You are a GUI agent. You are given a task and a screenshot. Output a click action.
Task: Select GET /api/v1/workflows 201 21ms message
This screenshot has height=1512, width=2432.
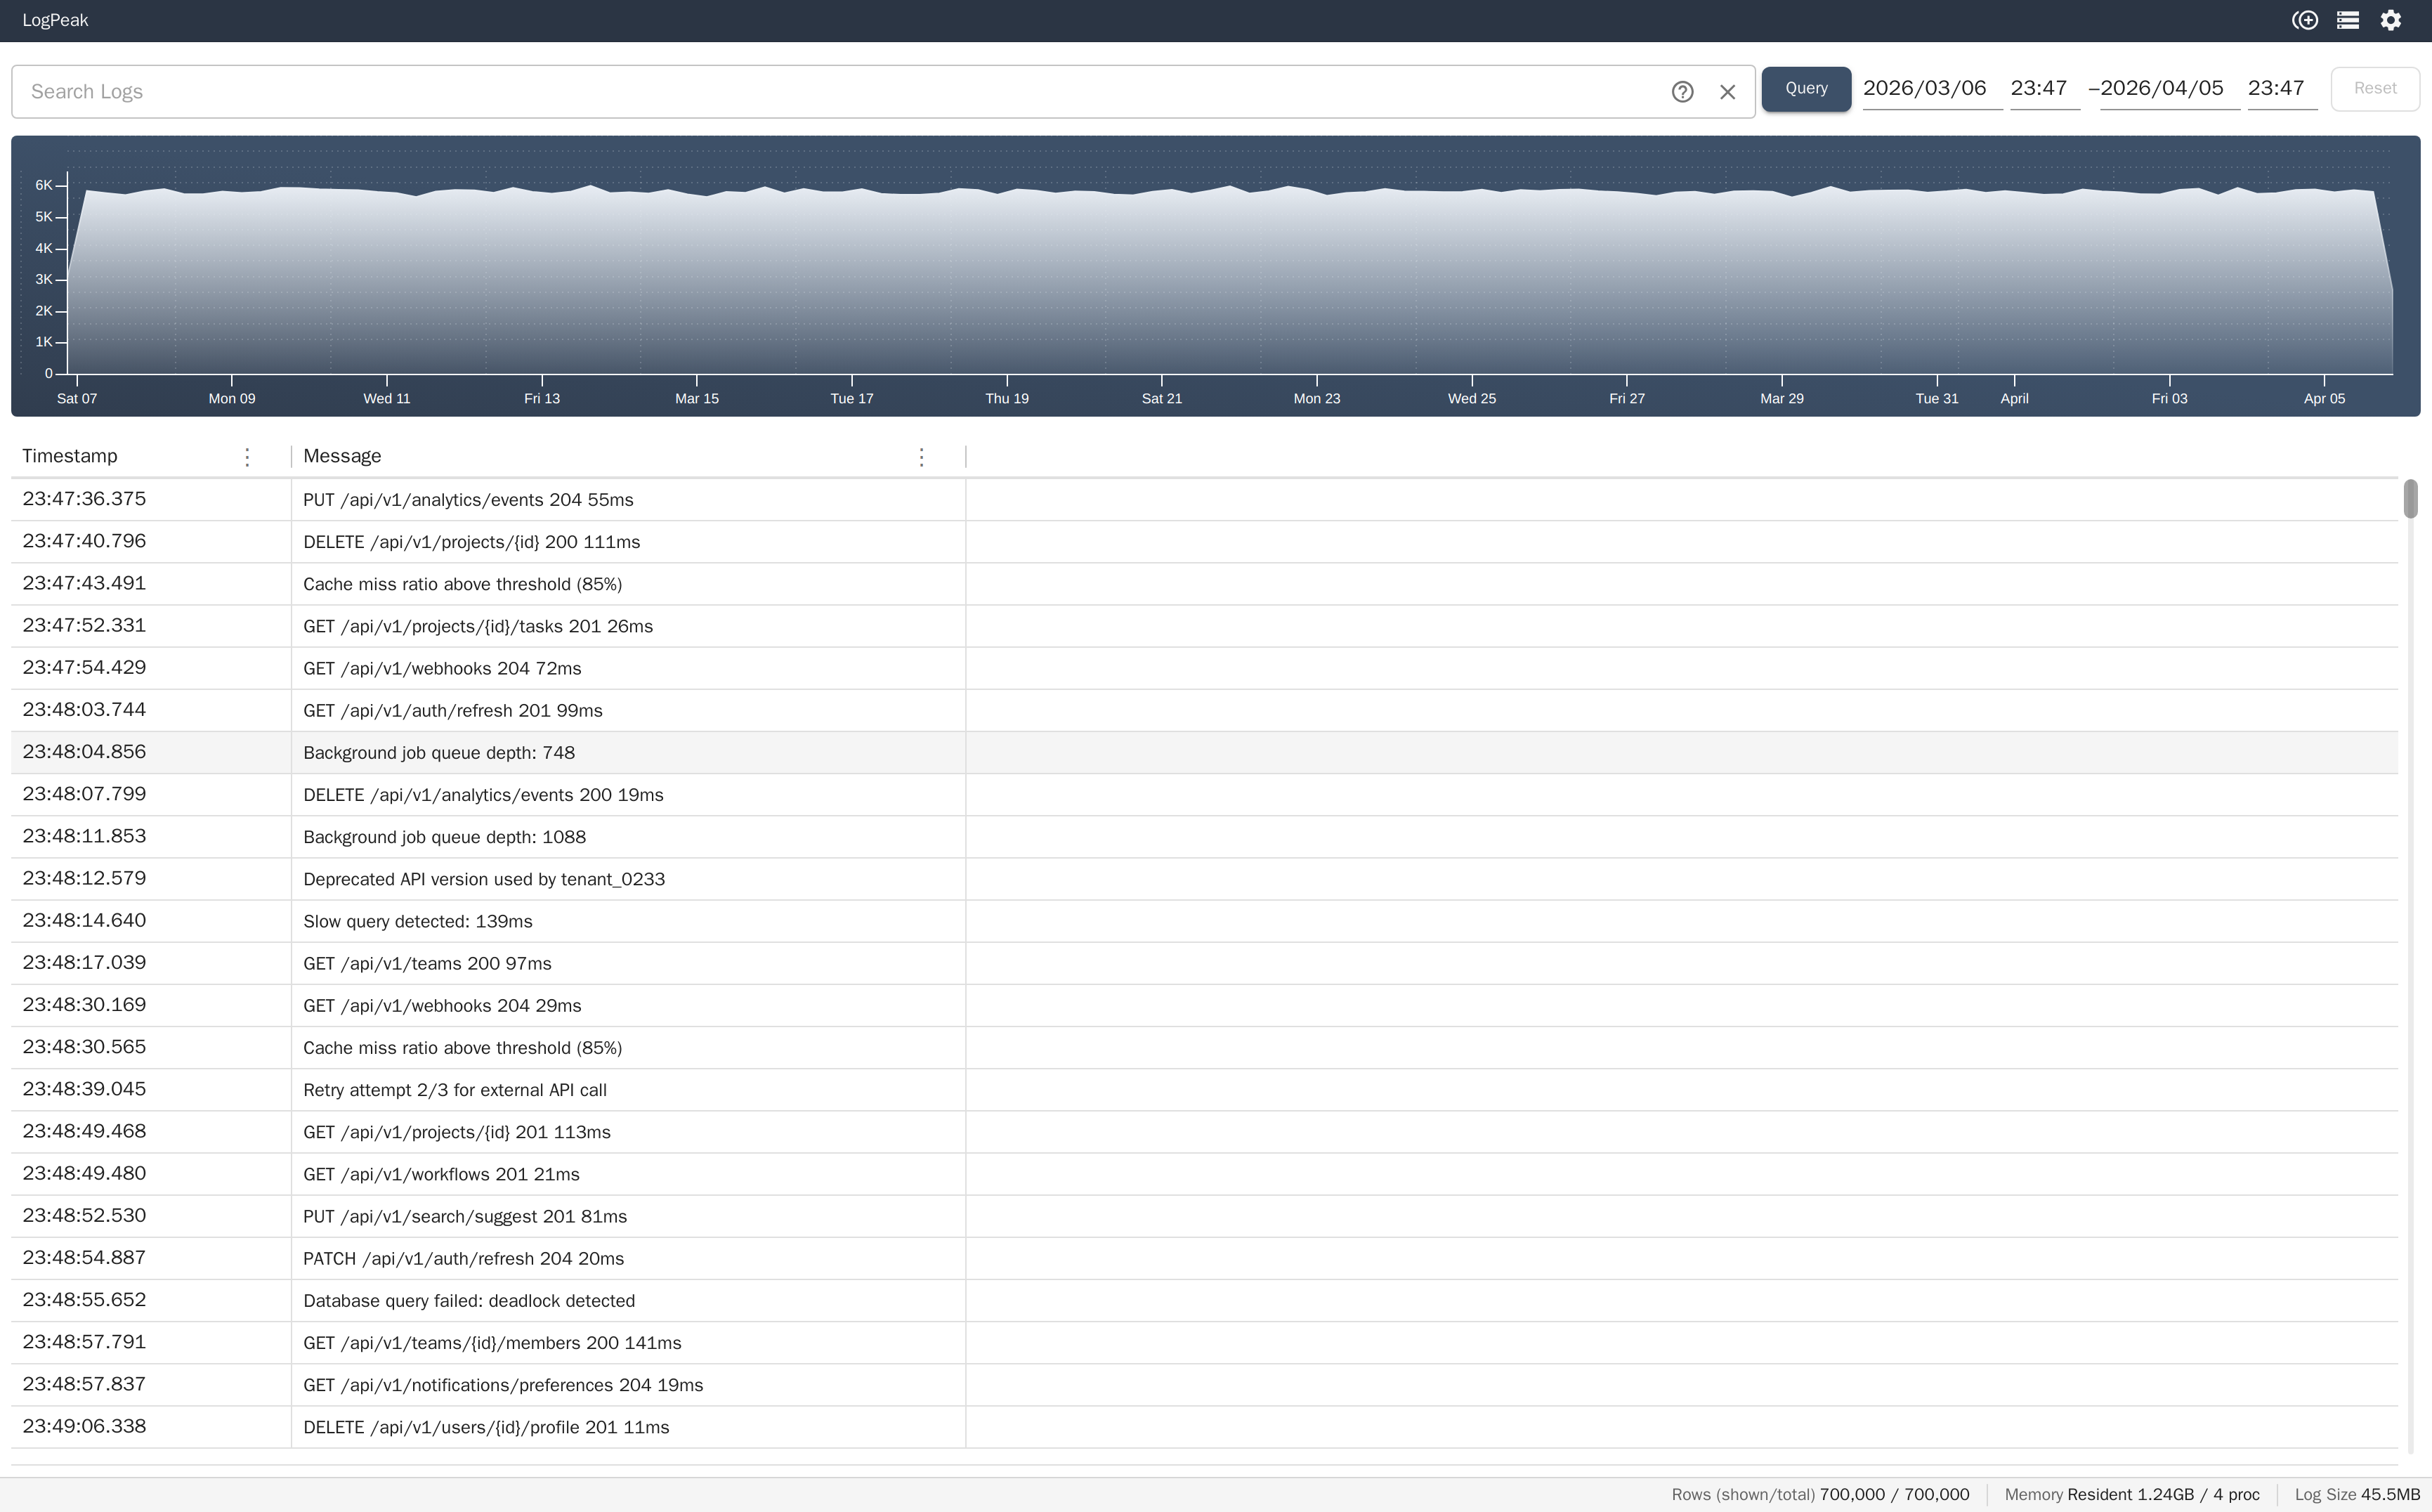441,1174
